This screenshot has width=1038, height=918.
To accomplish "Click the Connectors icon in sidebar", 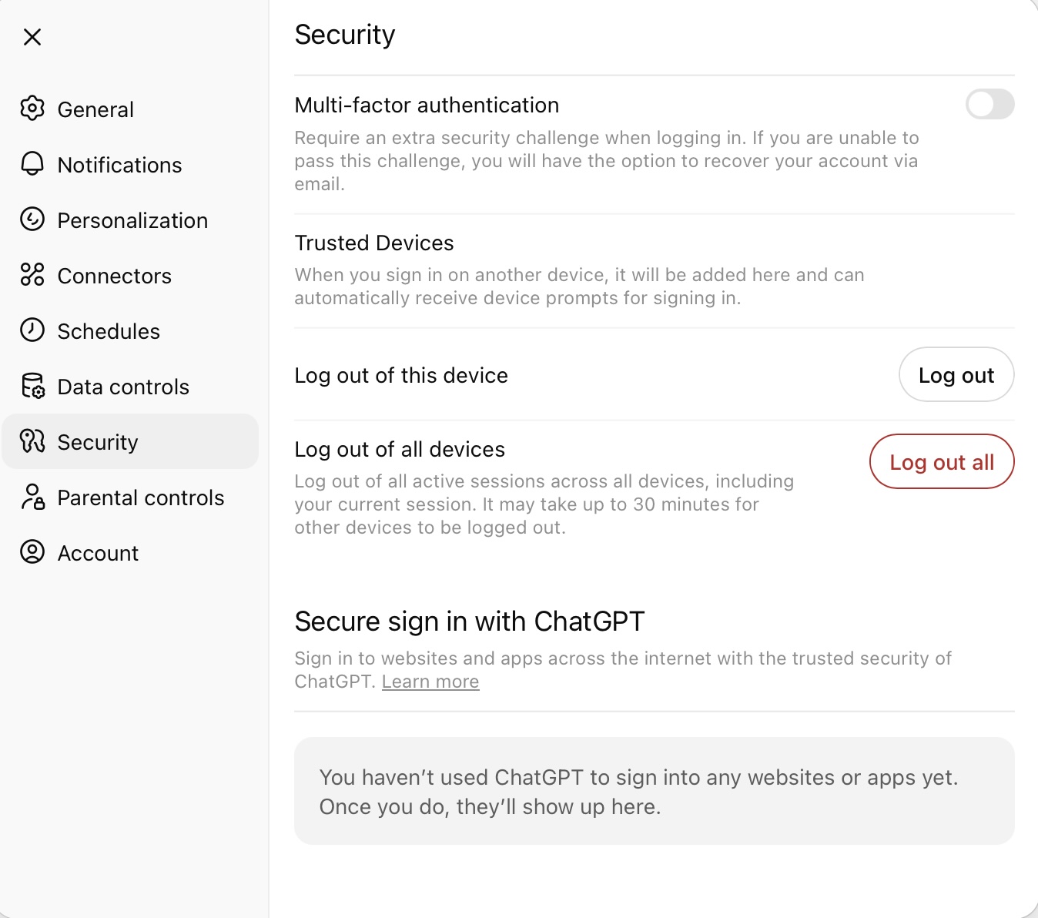I will tap(32, 275).
